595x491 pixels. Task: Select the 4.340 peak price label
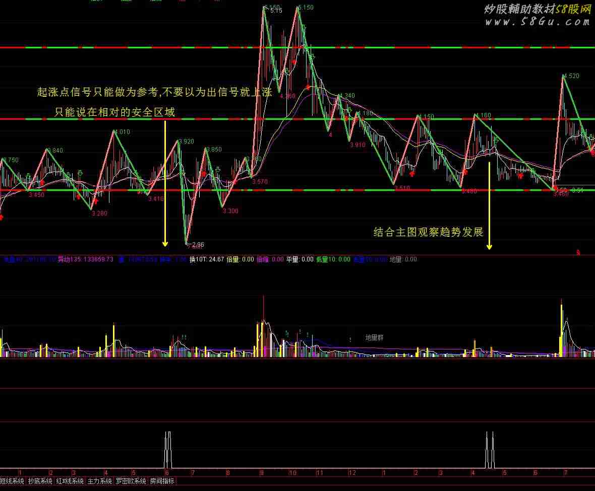point(347,96)
